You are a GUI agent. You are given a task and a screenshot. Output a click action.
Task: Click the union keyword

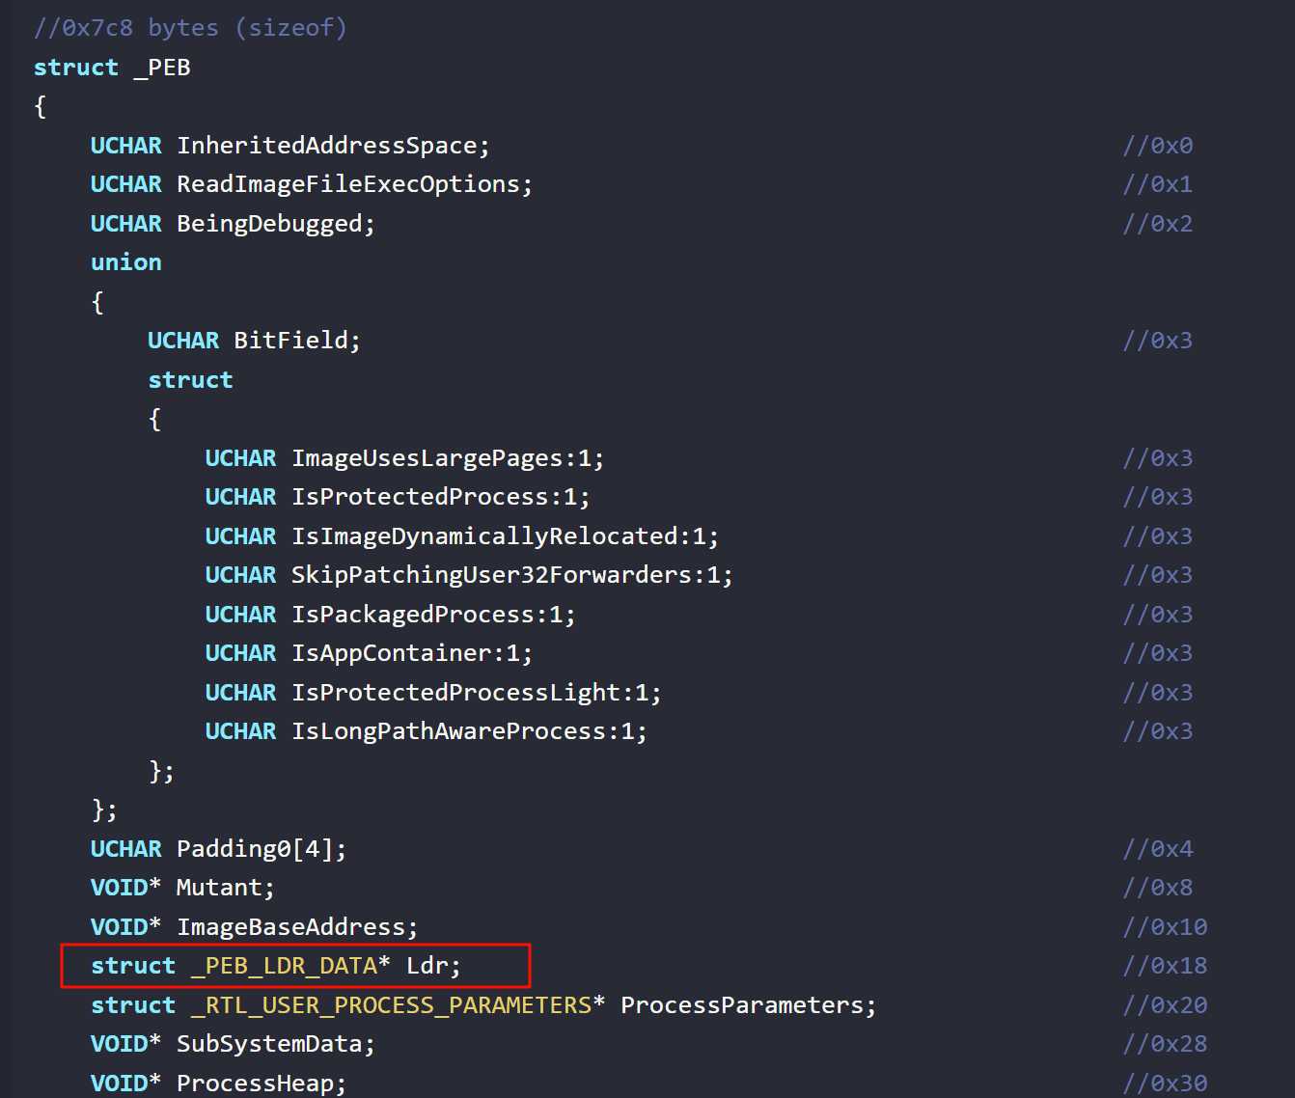pos(125,262)
